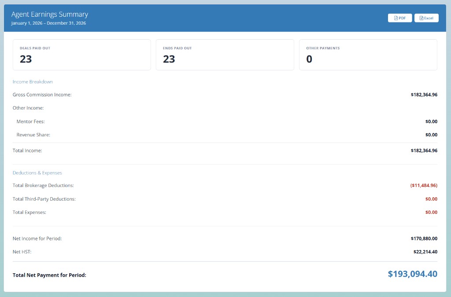Open the Other Payments card
The height and width of the screenshot is (297, 451).
click(368, 55)
